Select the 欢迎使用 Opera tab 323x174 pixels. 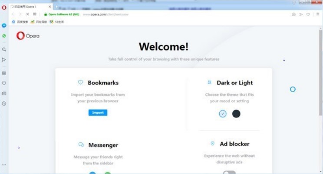tap(31, 6)
